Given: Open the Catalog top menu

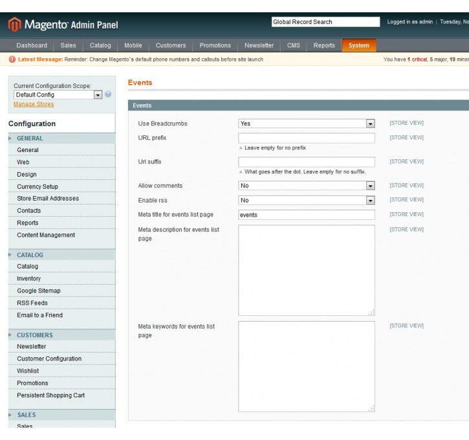Looking at the screenshot, I should click(x=100, y=45).
